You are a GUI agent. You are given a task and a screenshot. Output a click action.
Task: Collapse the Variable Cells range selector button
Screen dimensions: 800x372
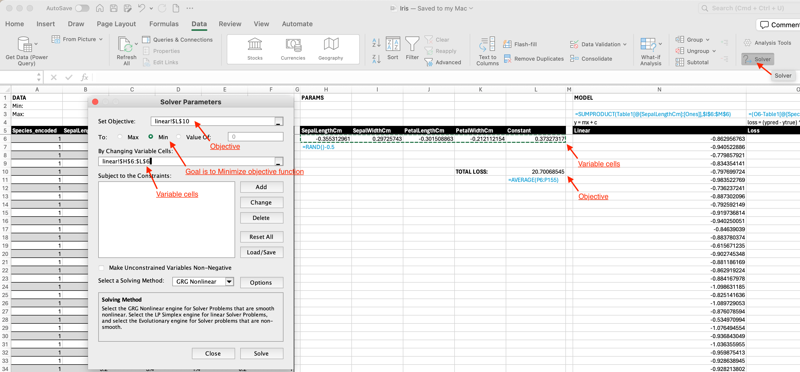point(279,161)
